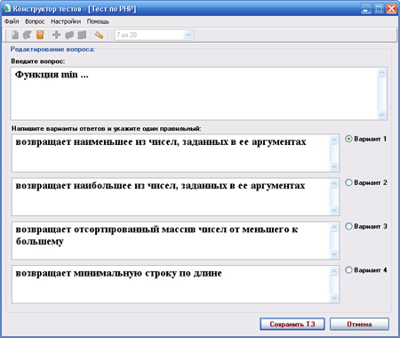The image size is (400, 338).
Task: Click the 'Введите вопрос:' label
Action: (38, 61)
